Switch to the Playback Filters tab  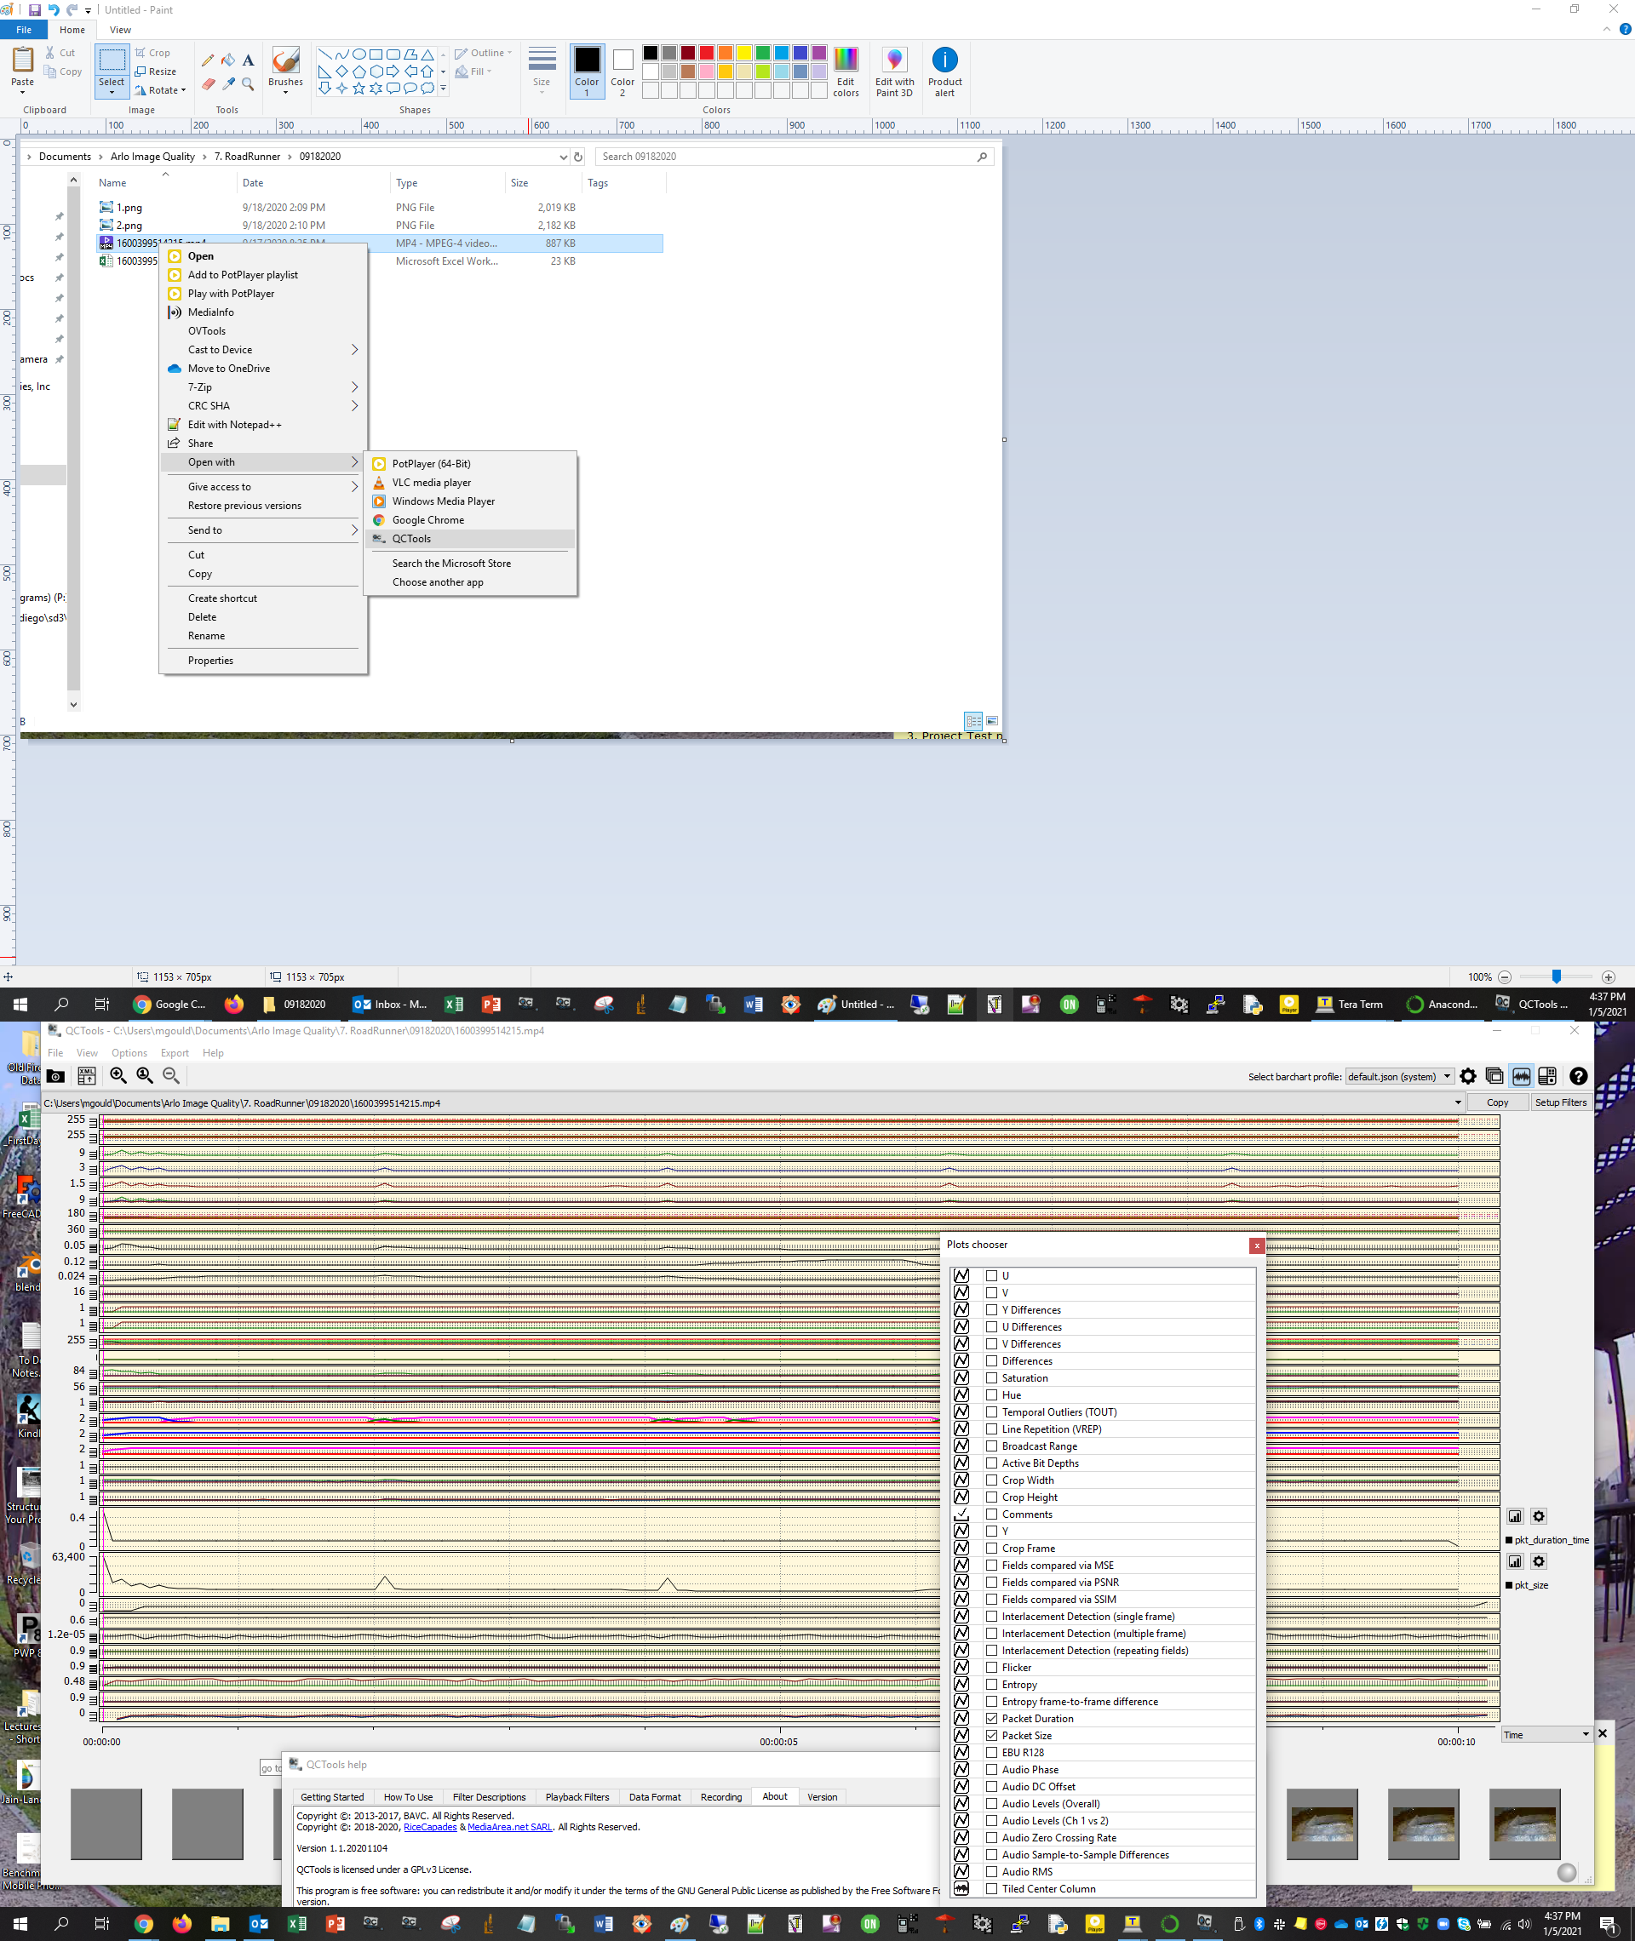[577, 1796]
